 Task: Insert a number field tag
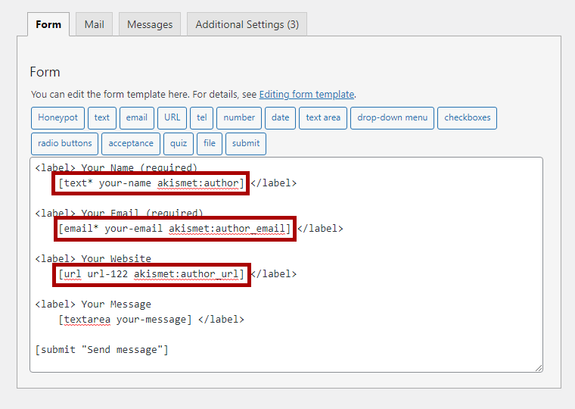point(239,118)
